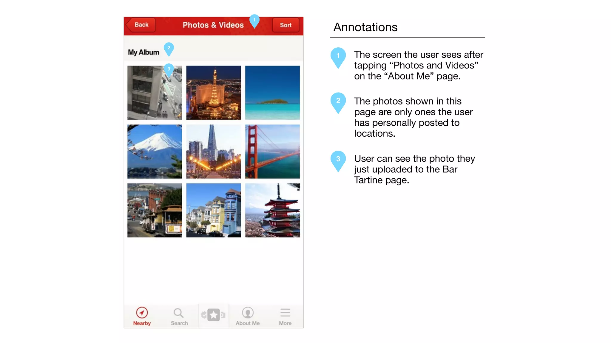Open the Golden Gate Bridge photo
This screenshot has width=611, height=343.
click(x=272, y=152)
